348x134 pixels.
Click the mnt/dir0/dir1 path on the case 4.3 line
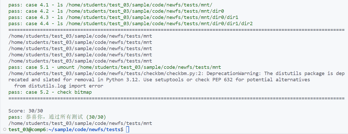pos(152,17)
